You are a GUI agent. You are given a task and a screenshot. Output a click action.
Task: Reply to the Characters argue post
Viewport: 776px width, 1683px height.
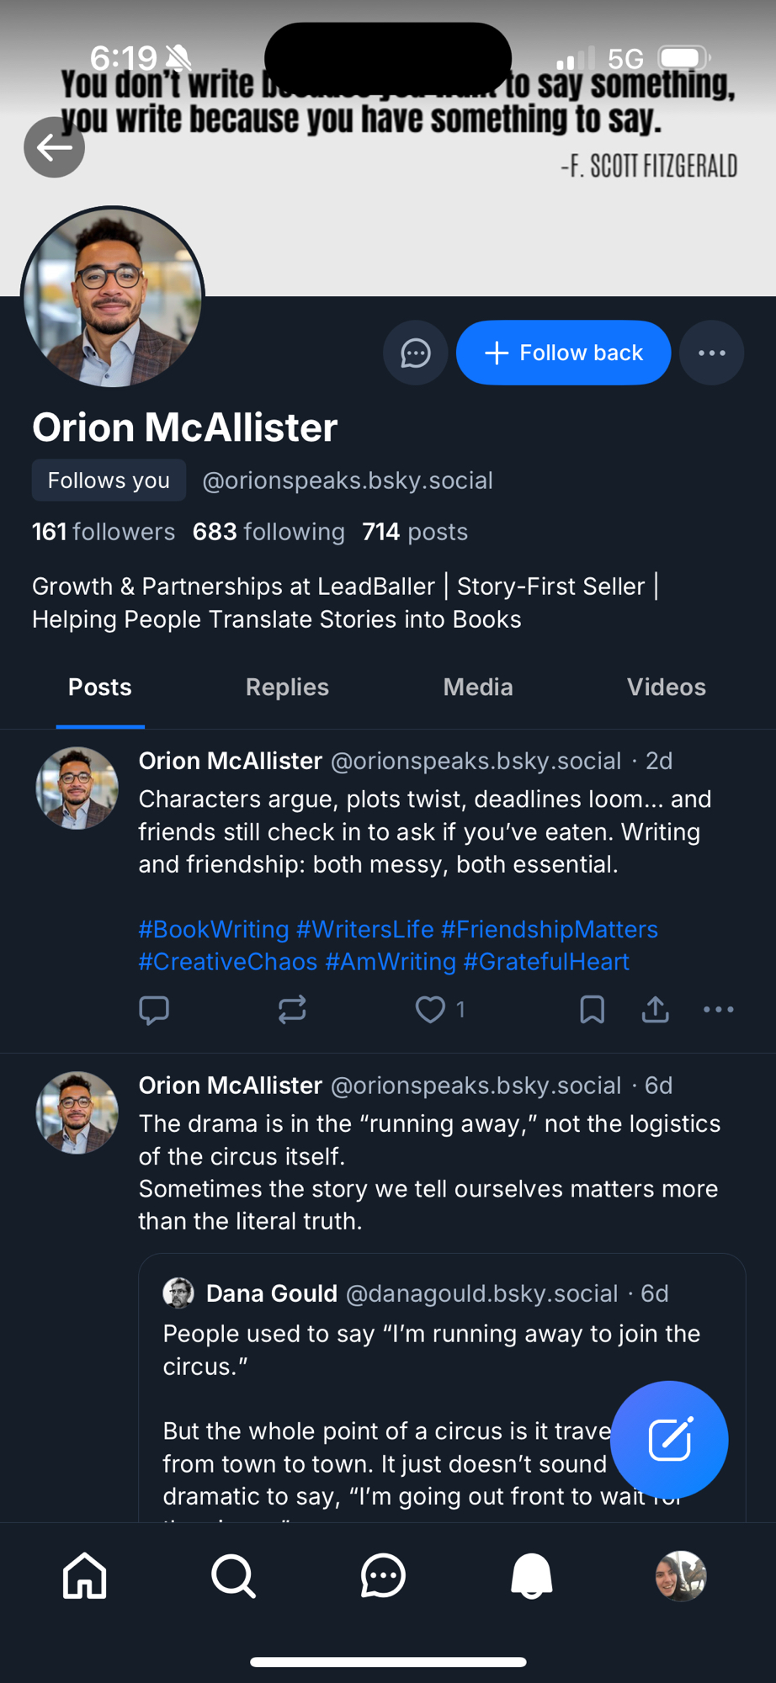(154, 1009)
